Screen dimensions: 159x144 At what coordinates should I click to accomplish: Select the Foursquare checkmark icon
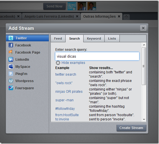[x=11, y=88]
